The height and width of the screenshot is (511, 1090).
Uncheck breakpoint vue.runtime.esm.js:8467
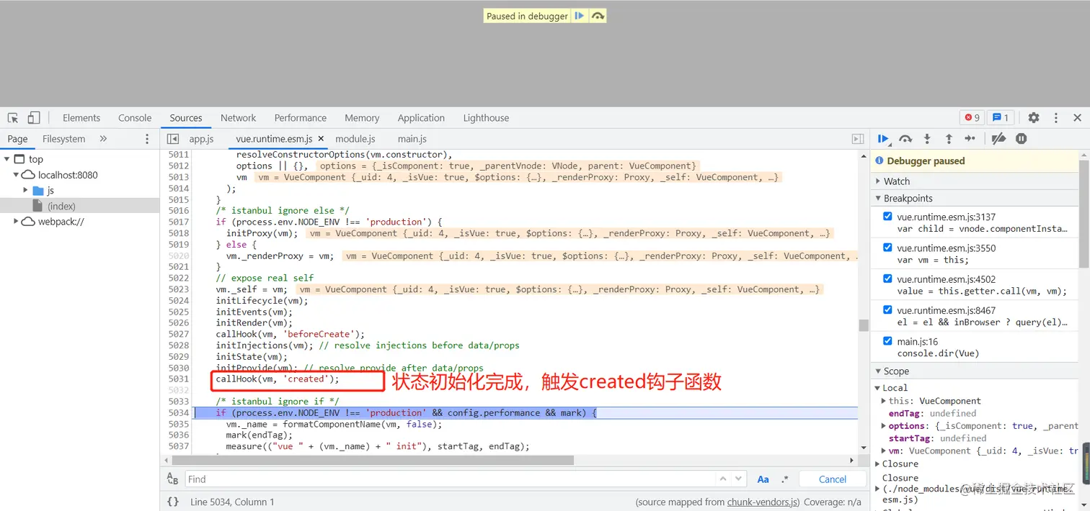point(887,309)
